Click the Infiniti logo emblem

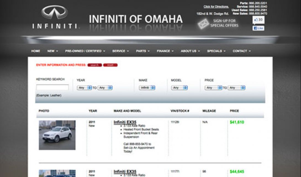click(54, 12)
